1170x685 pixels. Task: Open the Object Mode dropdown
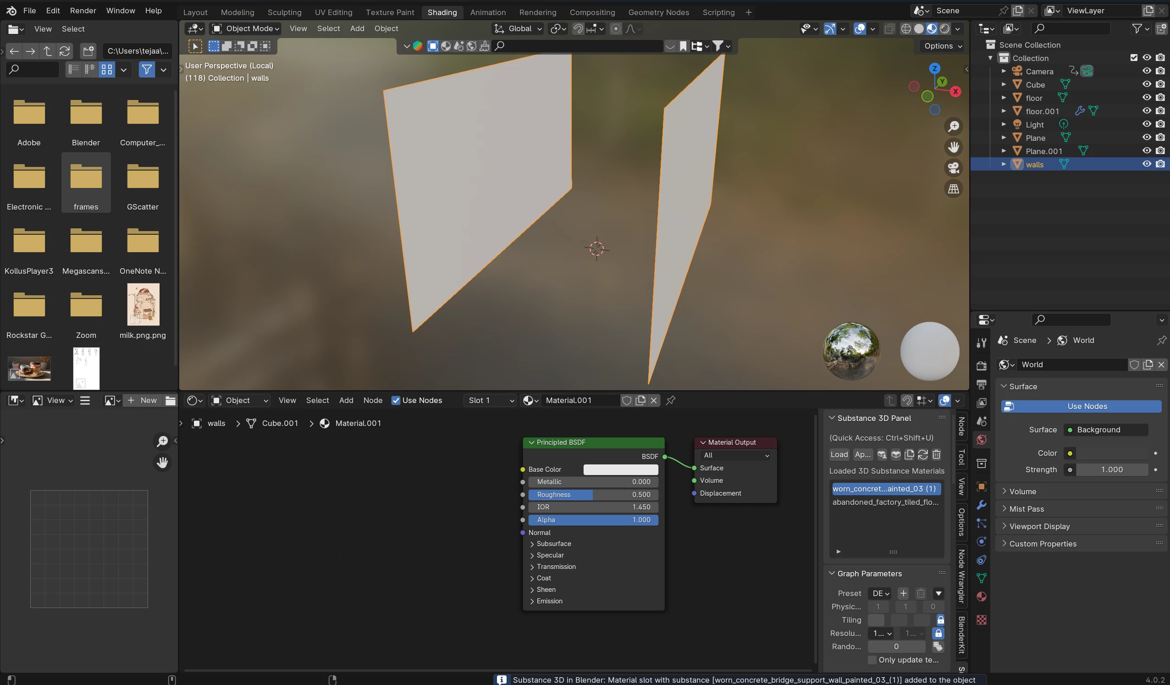click(245, 29)
